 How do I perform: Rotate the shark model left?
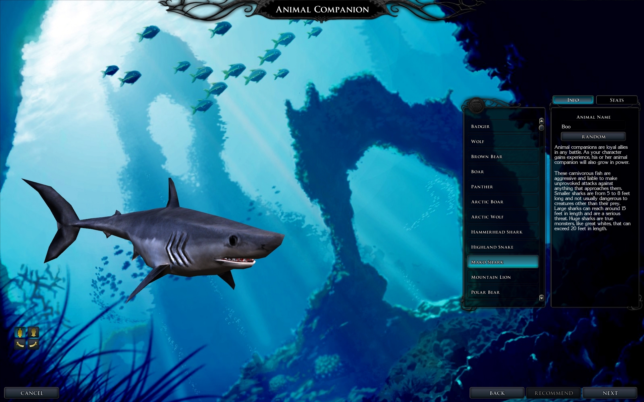point(20,344)
